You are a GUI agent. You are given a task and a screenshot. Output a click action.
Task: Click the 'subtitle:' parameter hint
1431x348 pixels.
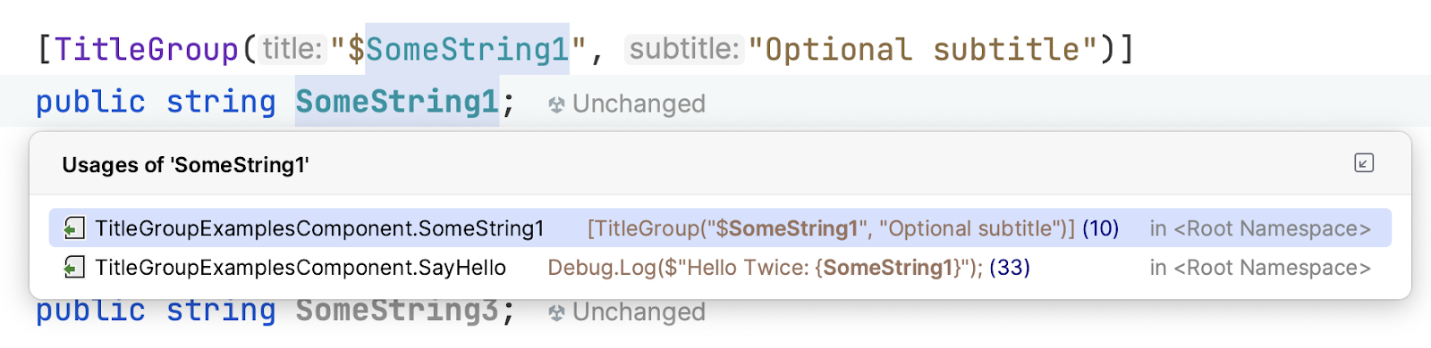point(684,49)
